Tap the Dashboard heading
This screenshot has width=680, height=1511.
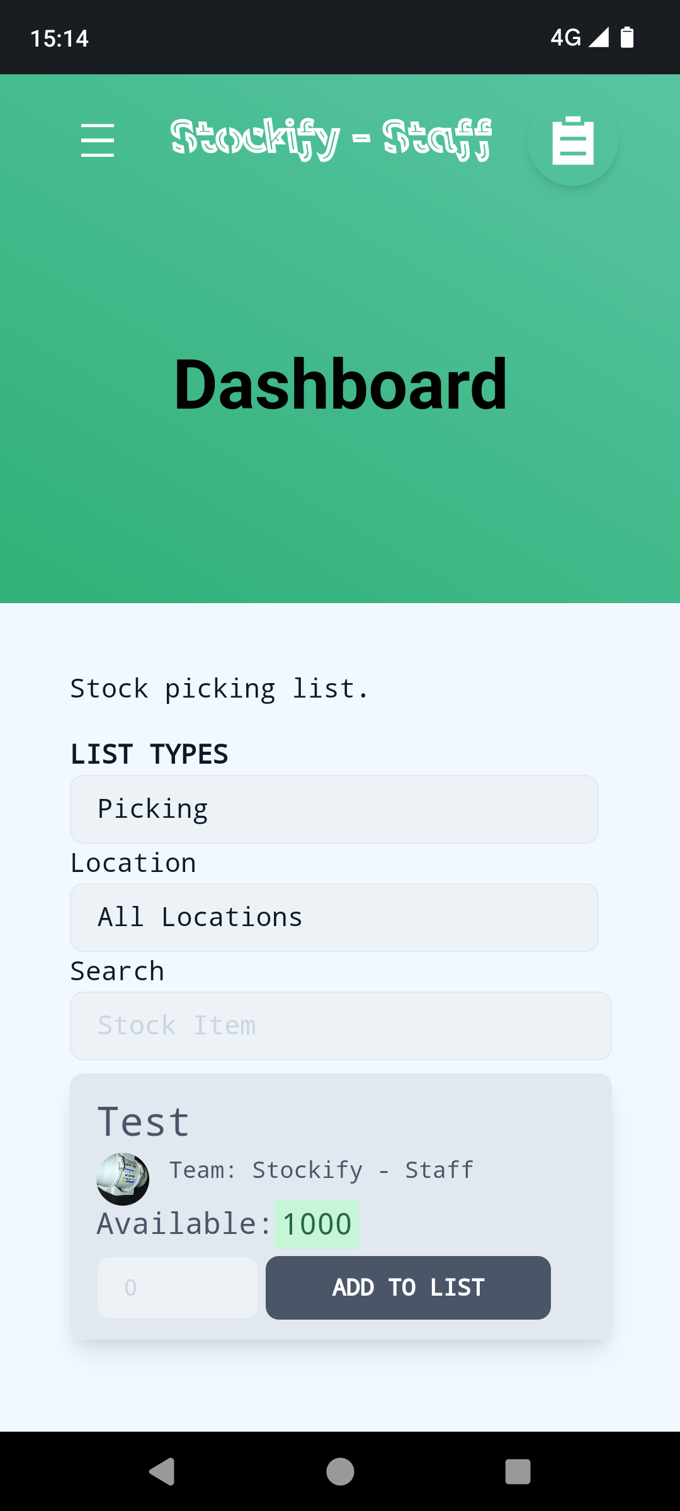point(340,384)
